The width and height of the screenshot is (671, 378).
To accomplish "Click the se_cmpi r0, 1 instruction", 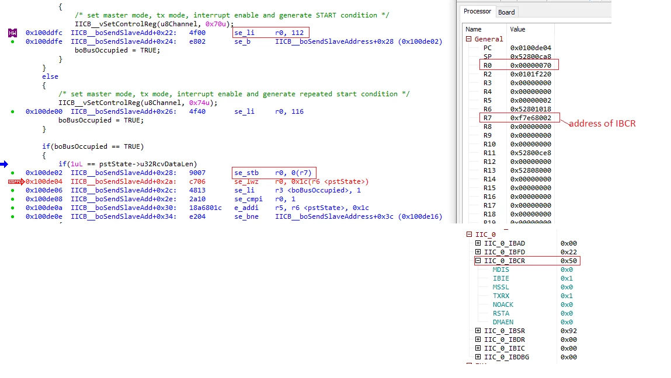I will (265, 199).
